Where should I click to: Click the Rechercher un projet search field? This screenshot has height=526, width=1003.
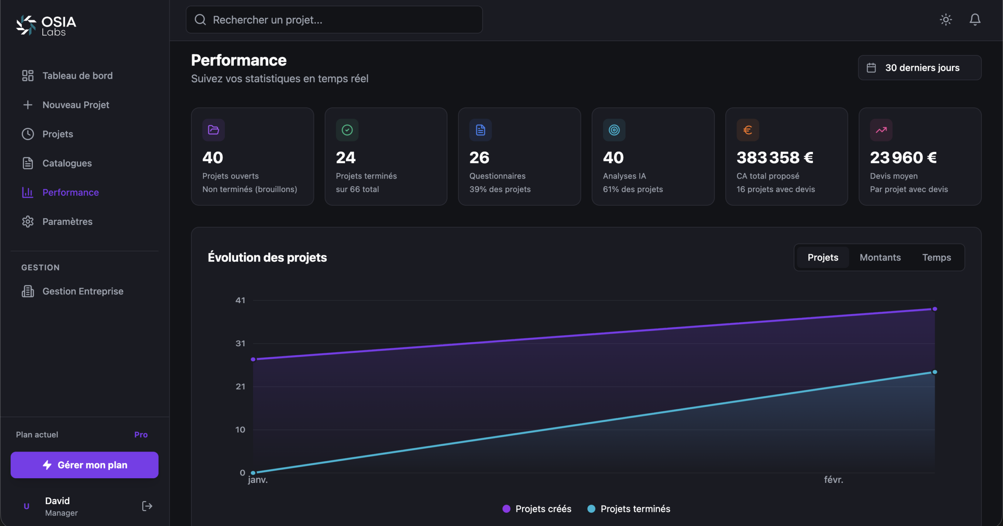[334, 20]
